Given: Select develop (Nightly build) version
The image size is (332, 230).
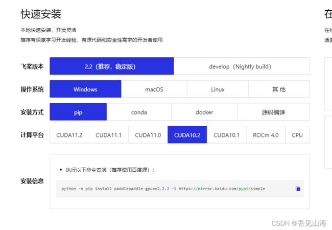Looking at the screenshot, I should click(242, 66).
